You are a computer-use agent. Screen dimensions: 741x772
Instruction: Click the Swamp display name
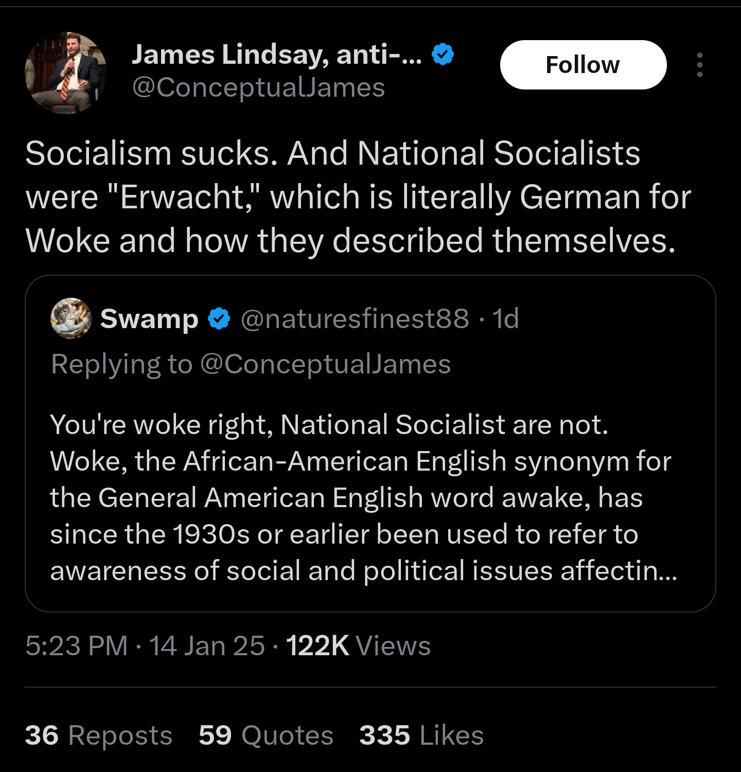[149, 319]
